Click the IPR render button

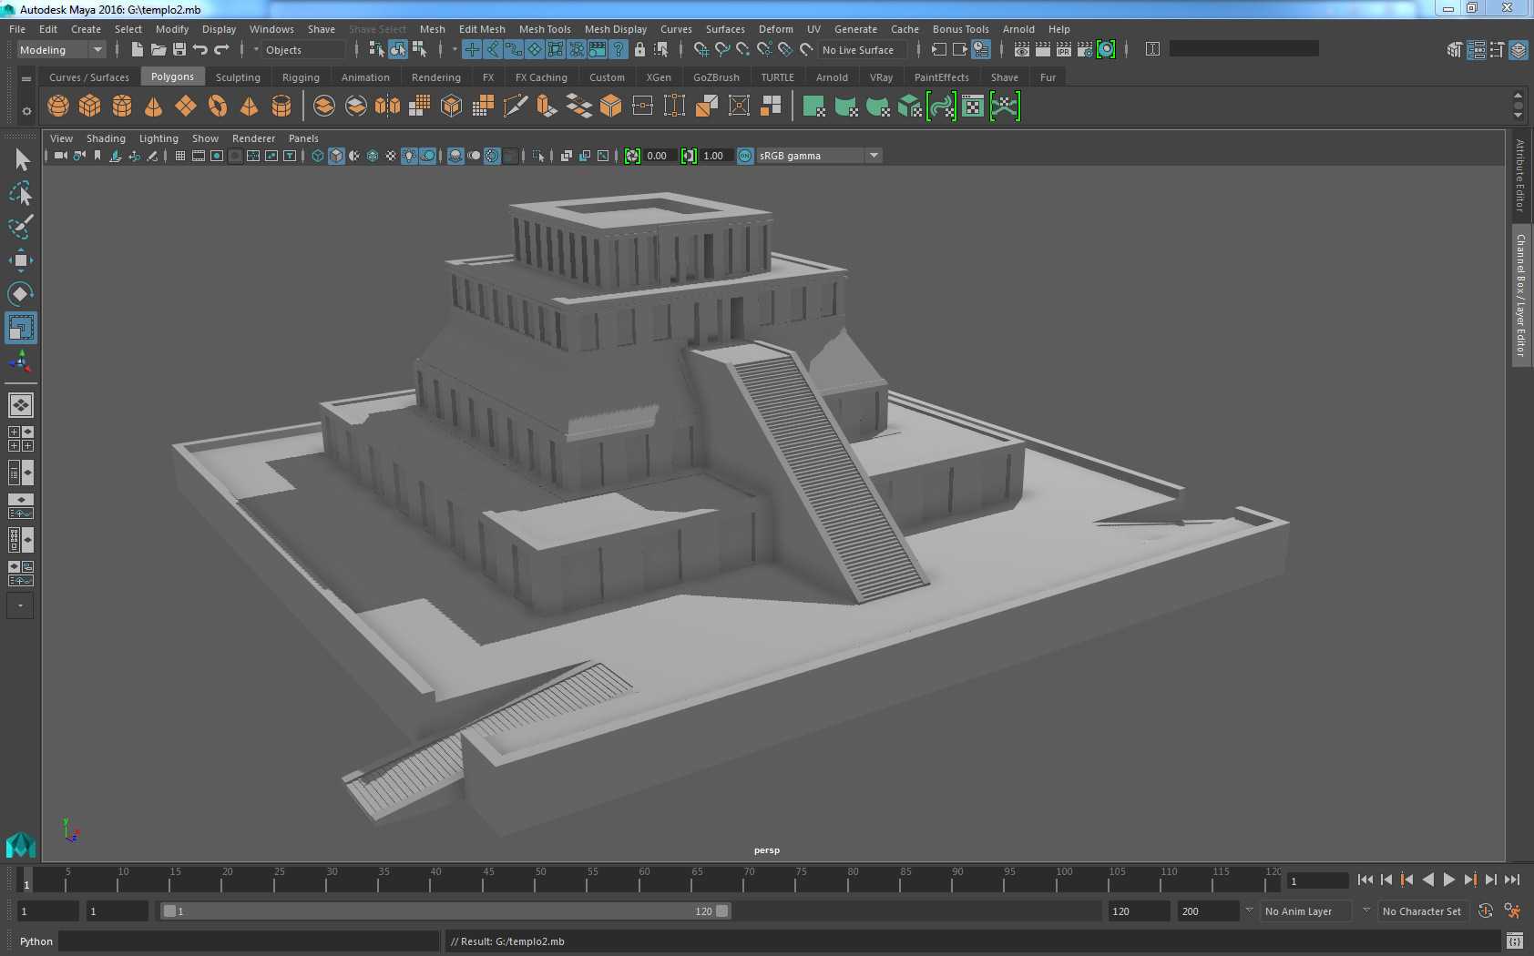pyautogui.click(x=1063, y=50)
